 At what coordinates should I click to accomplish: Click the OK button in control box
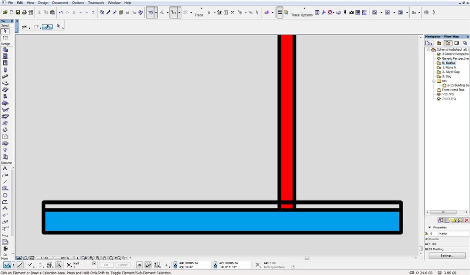tap(106, 265)
